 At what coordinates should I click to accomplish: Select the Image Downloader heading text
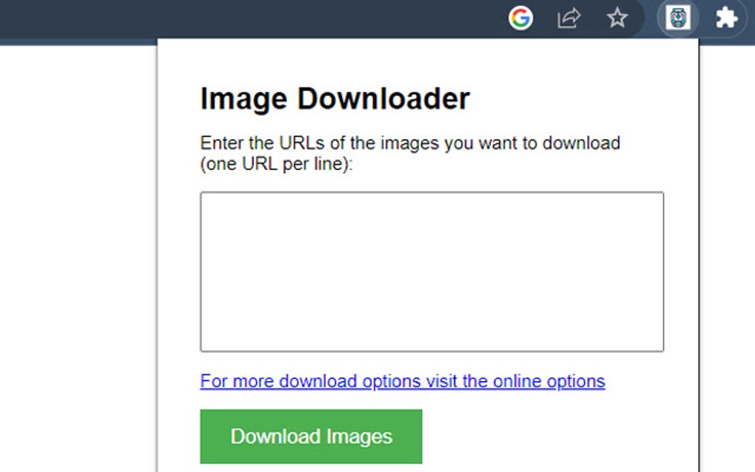pos(335,98)
